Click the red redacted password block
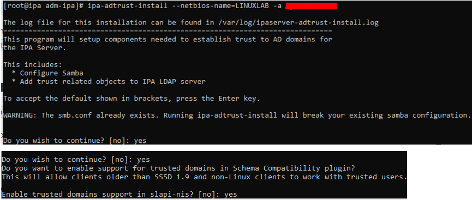472x200 pixels. click(x=311, y=7)
